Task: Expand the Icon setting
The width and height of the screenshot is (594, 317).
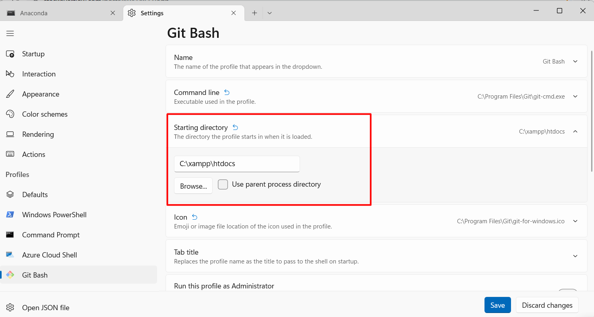Action: click(x=575, y=221)
